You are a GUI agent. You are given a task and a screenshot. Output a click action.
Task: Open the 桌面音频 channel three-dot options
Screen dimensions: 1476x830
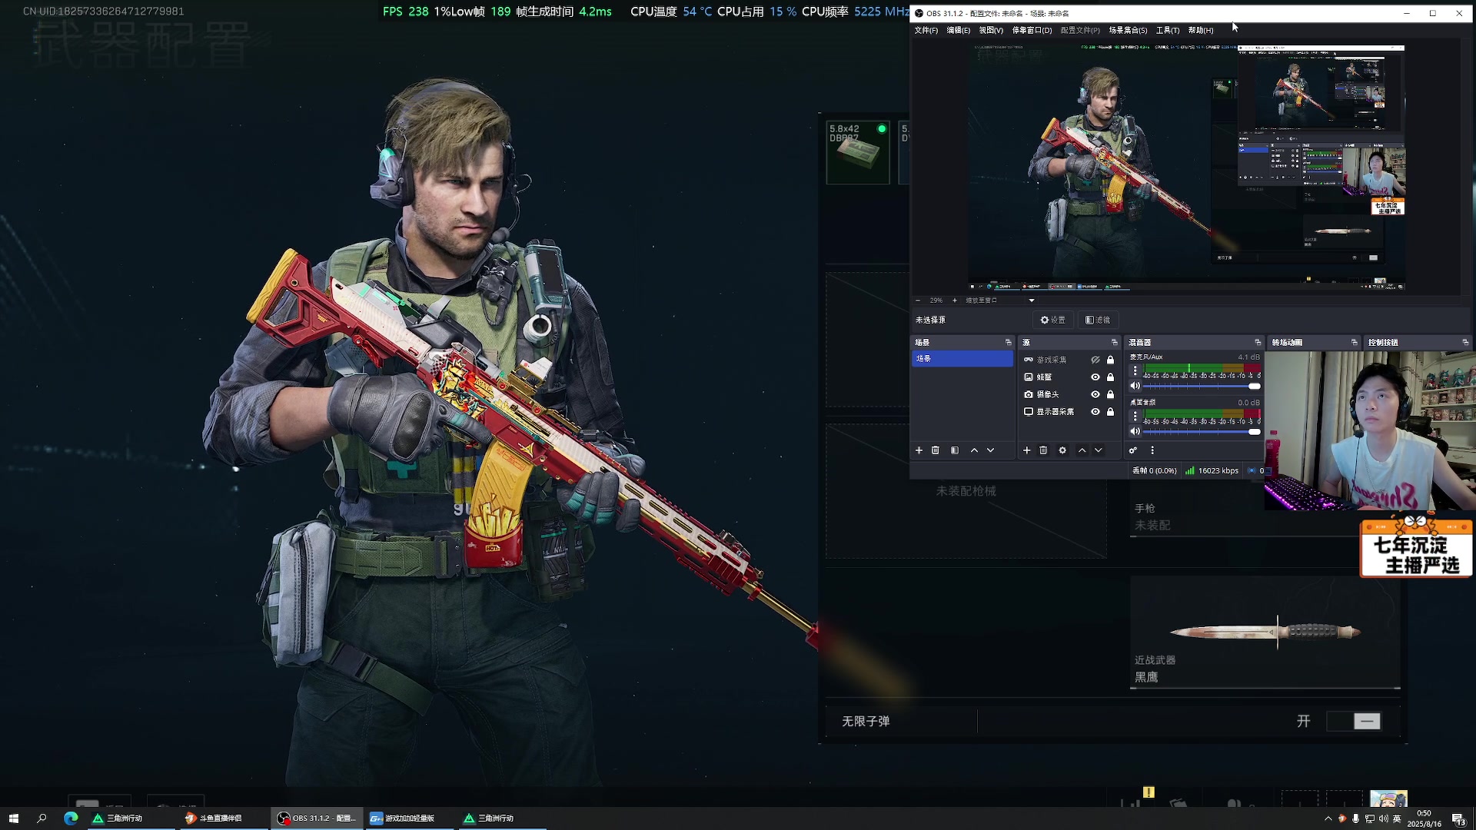(1135, 416)
